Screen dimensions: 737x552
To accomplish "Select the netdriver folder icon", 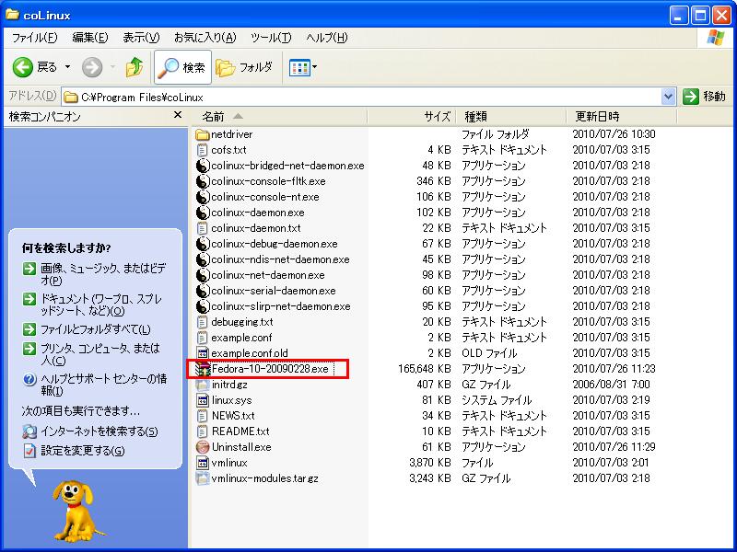I will tap(203, 134).
